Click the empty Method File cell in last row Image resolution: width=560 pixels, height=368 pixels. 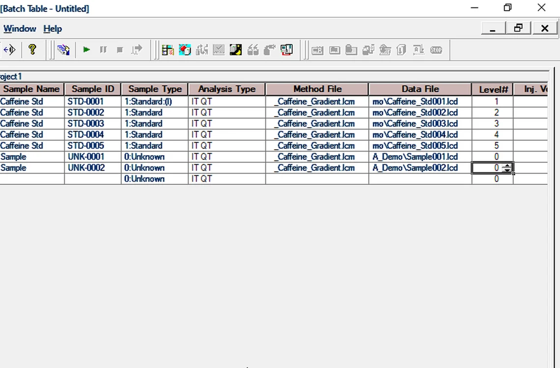coord(317,179)
